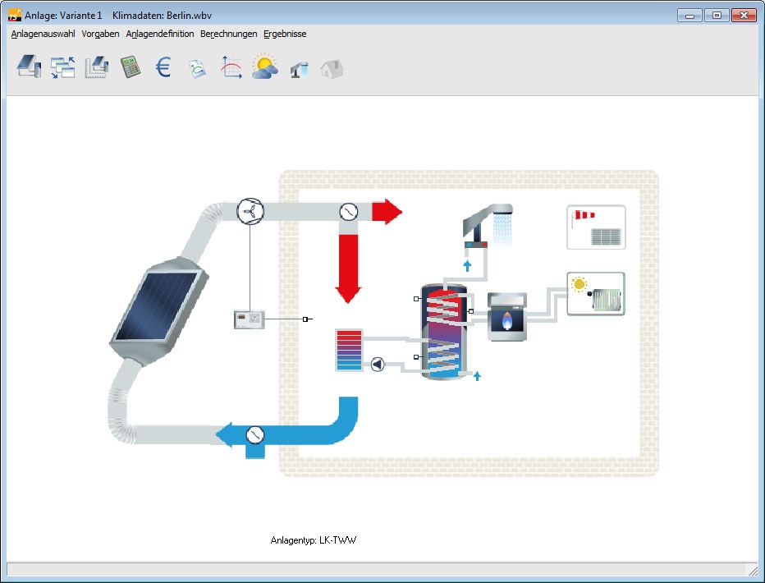This screenshot has width=765, height=583.
Task: Open the Anlagenauswahl menu
Action: [x=43, y=34]
